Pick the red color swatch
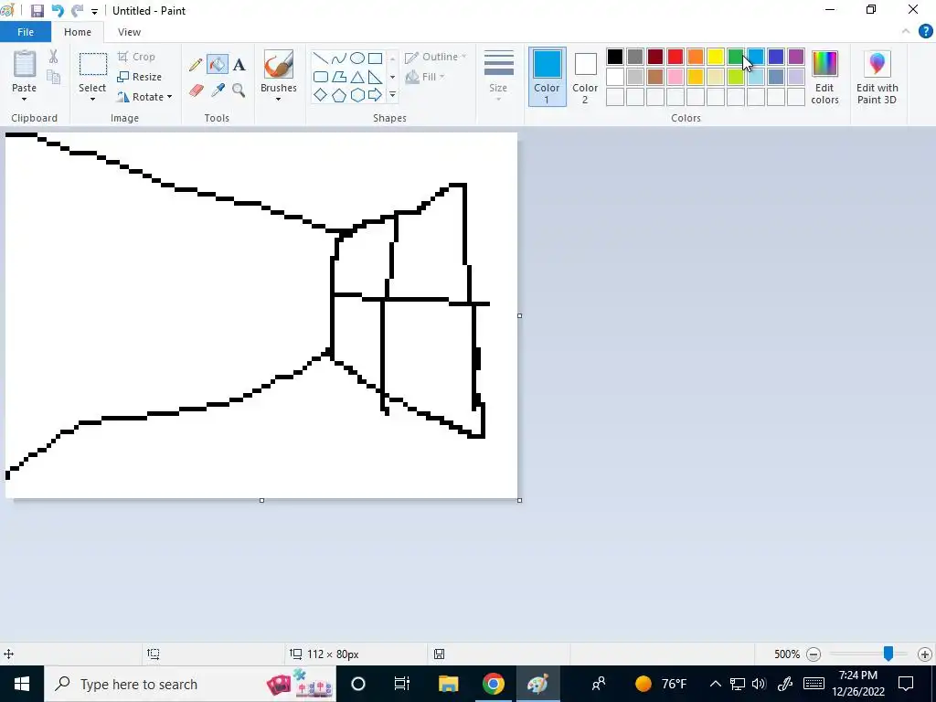The height and width of the screenshot is (702, 936). click(x=675, y=57)
